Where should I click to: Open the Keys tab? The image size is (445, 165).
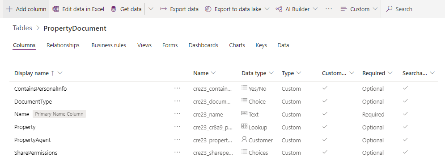(x=261, y=45)
